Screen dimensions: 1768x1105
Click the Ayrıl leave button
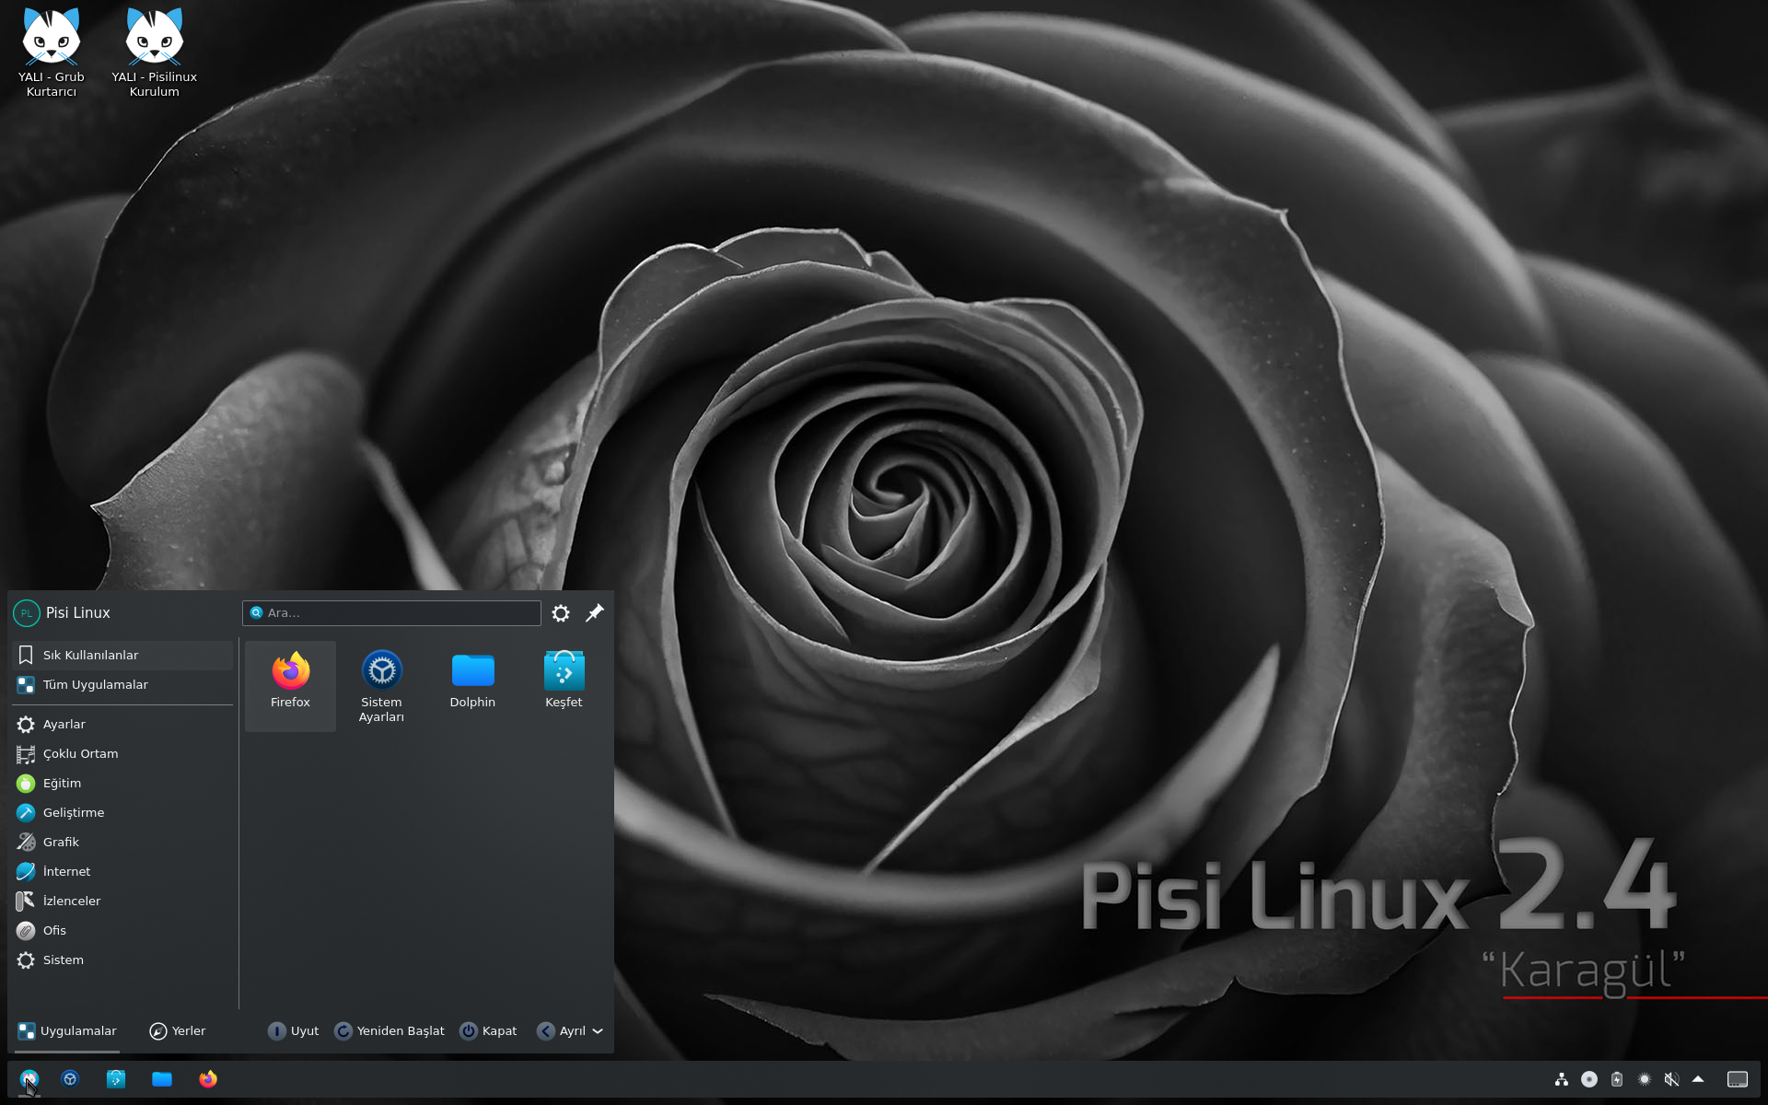[x=562, y=1031]
